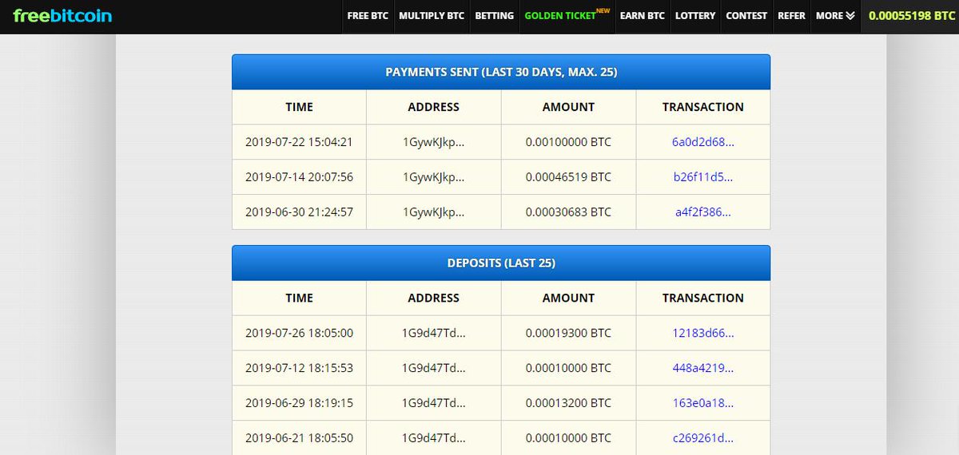Click TIME column header in Payments Sent
This screenshot has width=959, height=455.
[299, 107]
